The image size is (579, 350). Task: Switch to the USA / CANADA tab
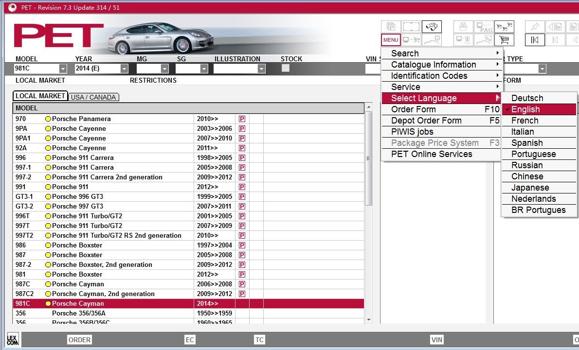point(93,97)
